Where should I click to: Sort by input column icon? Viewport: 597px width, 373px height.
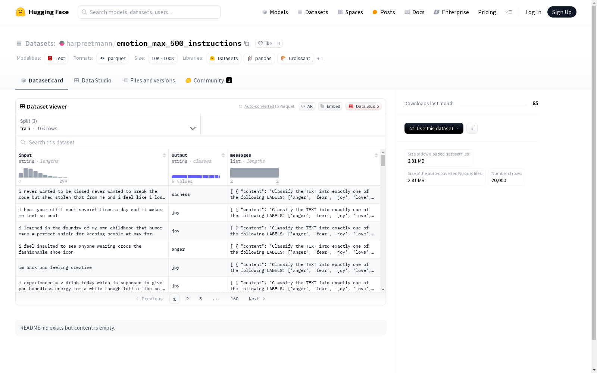[x=164, y=155]
